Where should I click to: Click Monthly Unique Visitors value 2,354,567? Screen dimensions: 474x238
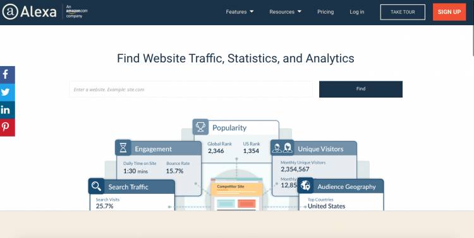pos(295,169)
